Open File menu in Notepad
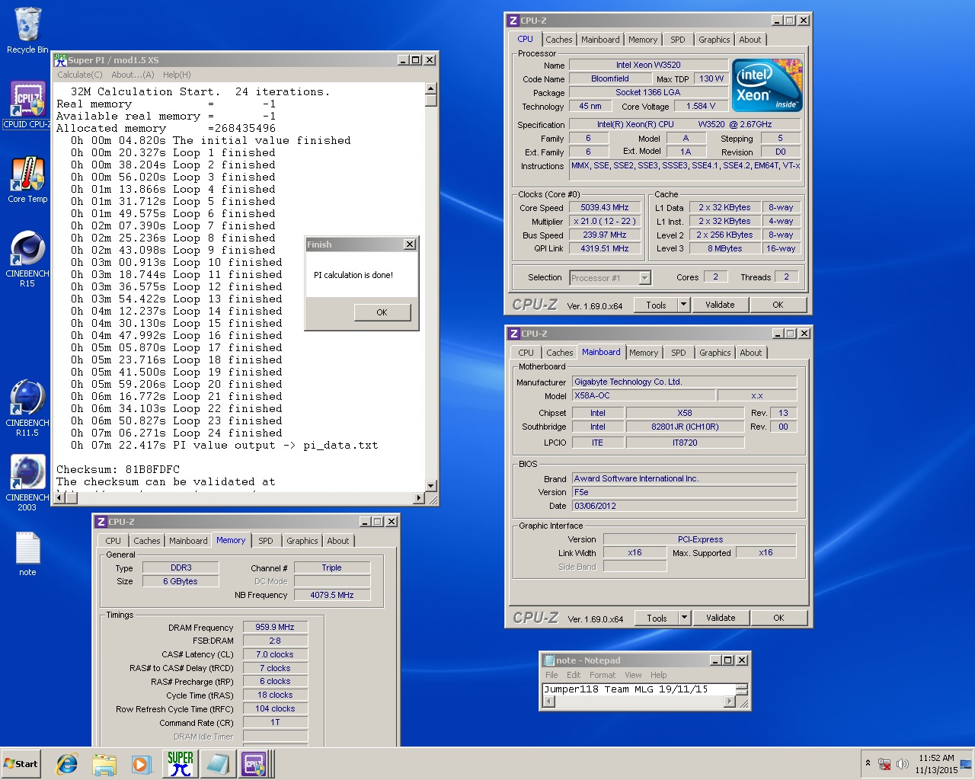Screen dimensions: 975x780 pos(551,675)
